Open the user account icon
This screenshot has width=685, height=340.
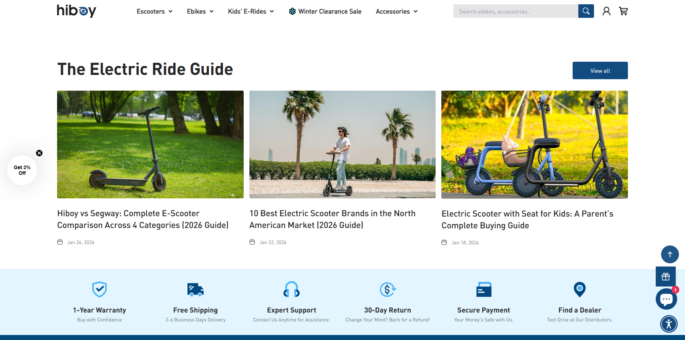(606, 11)
